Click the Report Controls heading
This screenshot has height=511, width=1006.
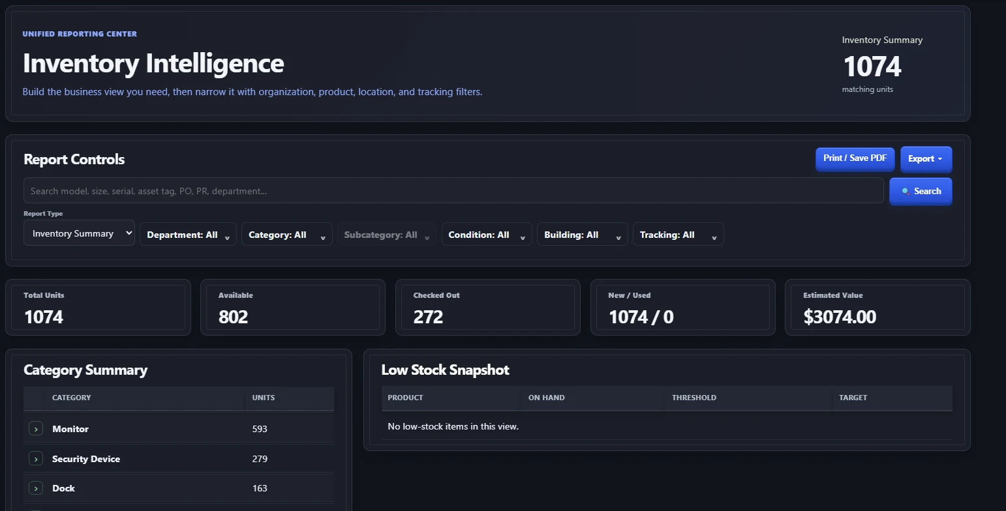coord(74,160)
